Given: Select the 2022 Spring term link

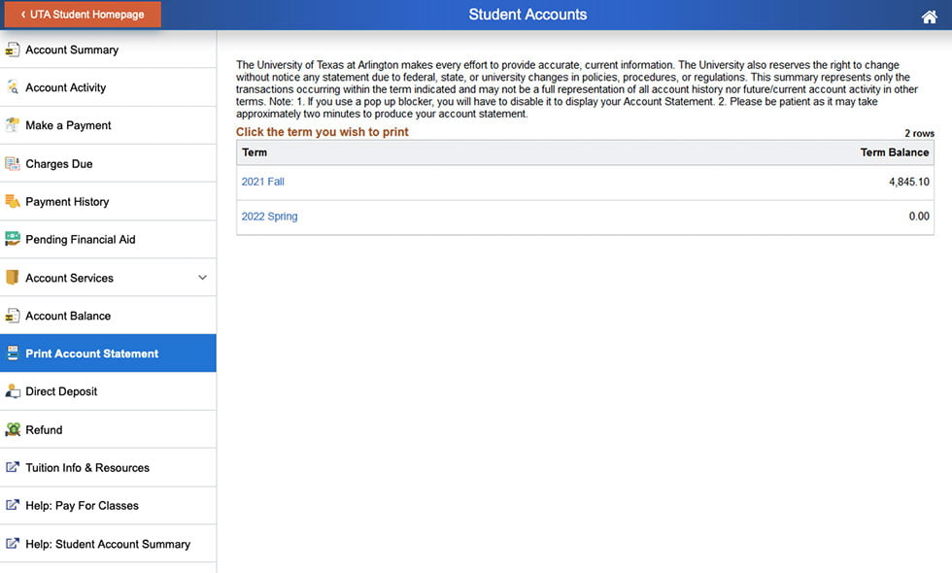Looking at the screenshot, I should tap(269, 216).
